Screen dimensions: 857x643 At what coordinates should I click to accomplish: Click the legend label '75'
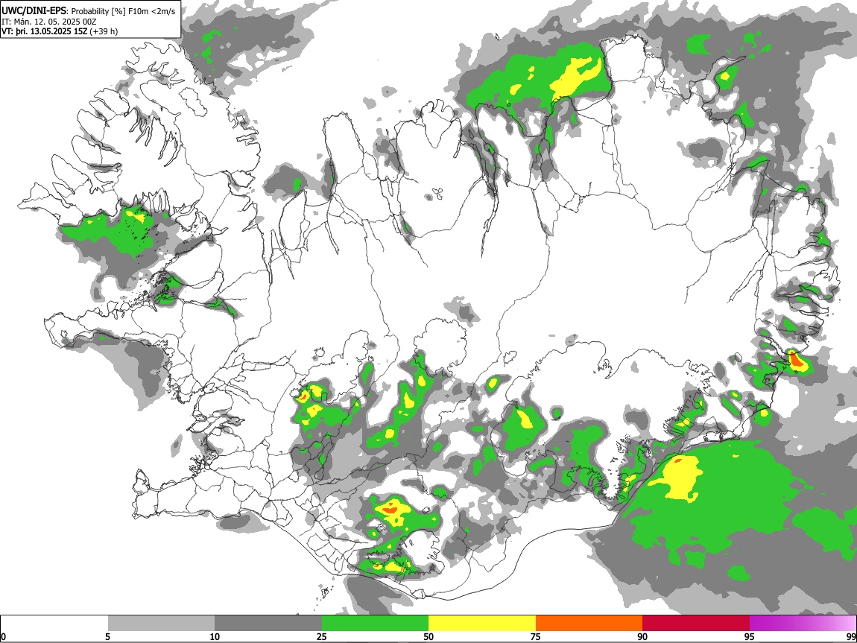tap(536, 636)
